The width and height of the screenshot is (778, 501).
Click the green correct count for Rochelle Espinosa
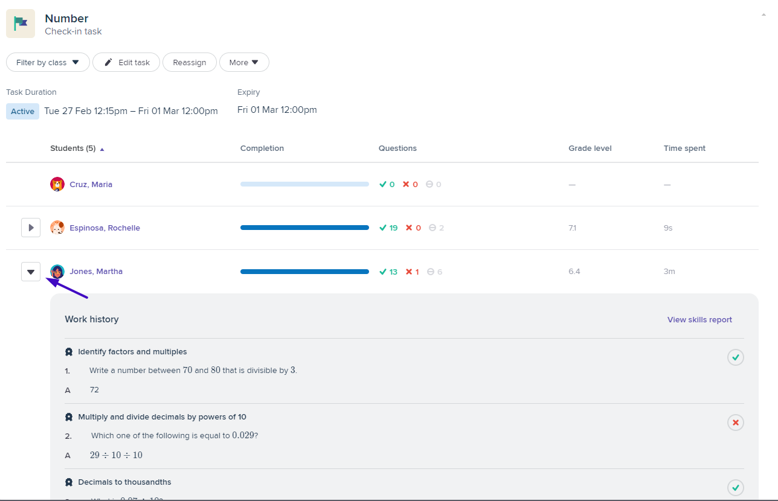[388, 228]
